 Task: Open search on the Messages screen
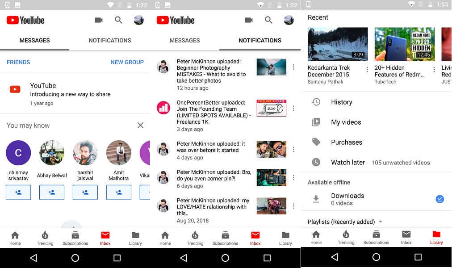point(118,20)
